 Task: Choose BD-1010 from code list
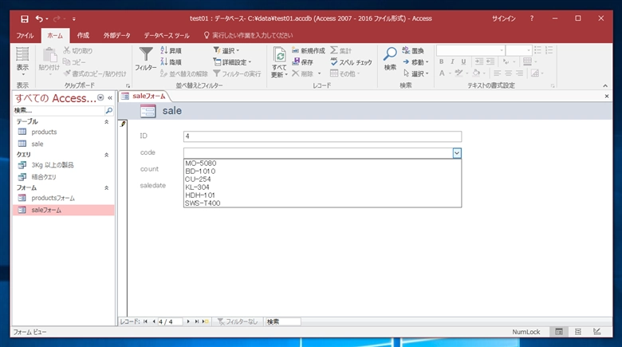pos(322,172)
